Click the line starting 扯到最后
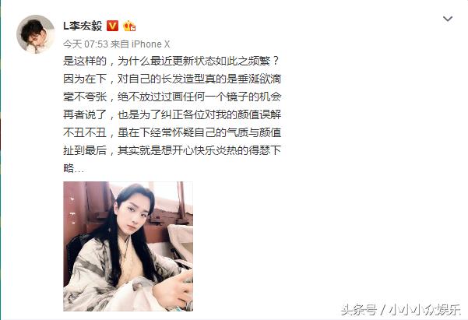 coord(172,150)
